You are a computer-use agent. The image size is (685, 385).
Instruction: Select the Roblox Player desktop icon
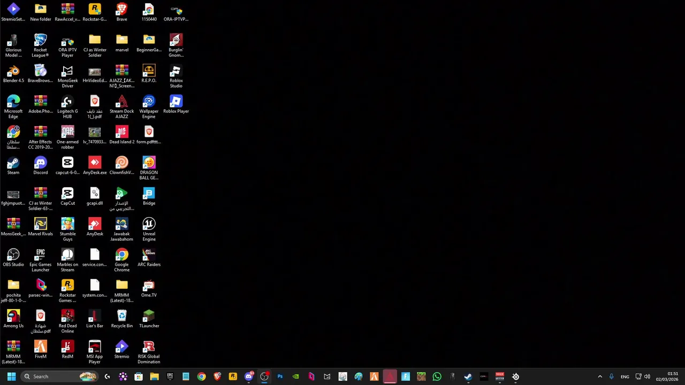click(x=176, y=104)
